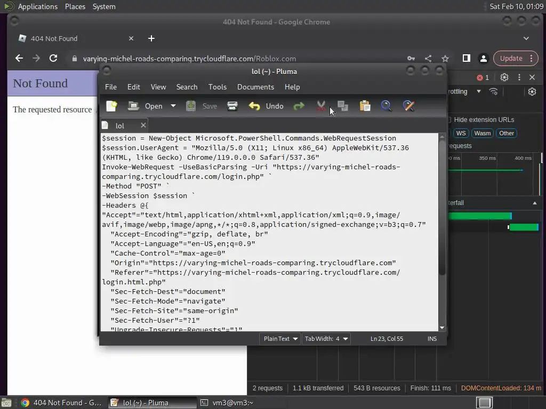Screen dimensions: 546x409
Task: Open the Applications menu in top panel
Action: point(38,6)
